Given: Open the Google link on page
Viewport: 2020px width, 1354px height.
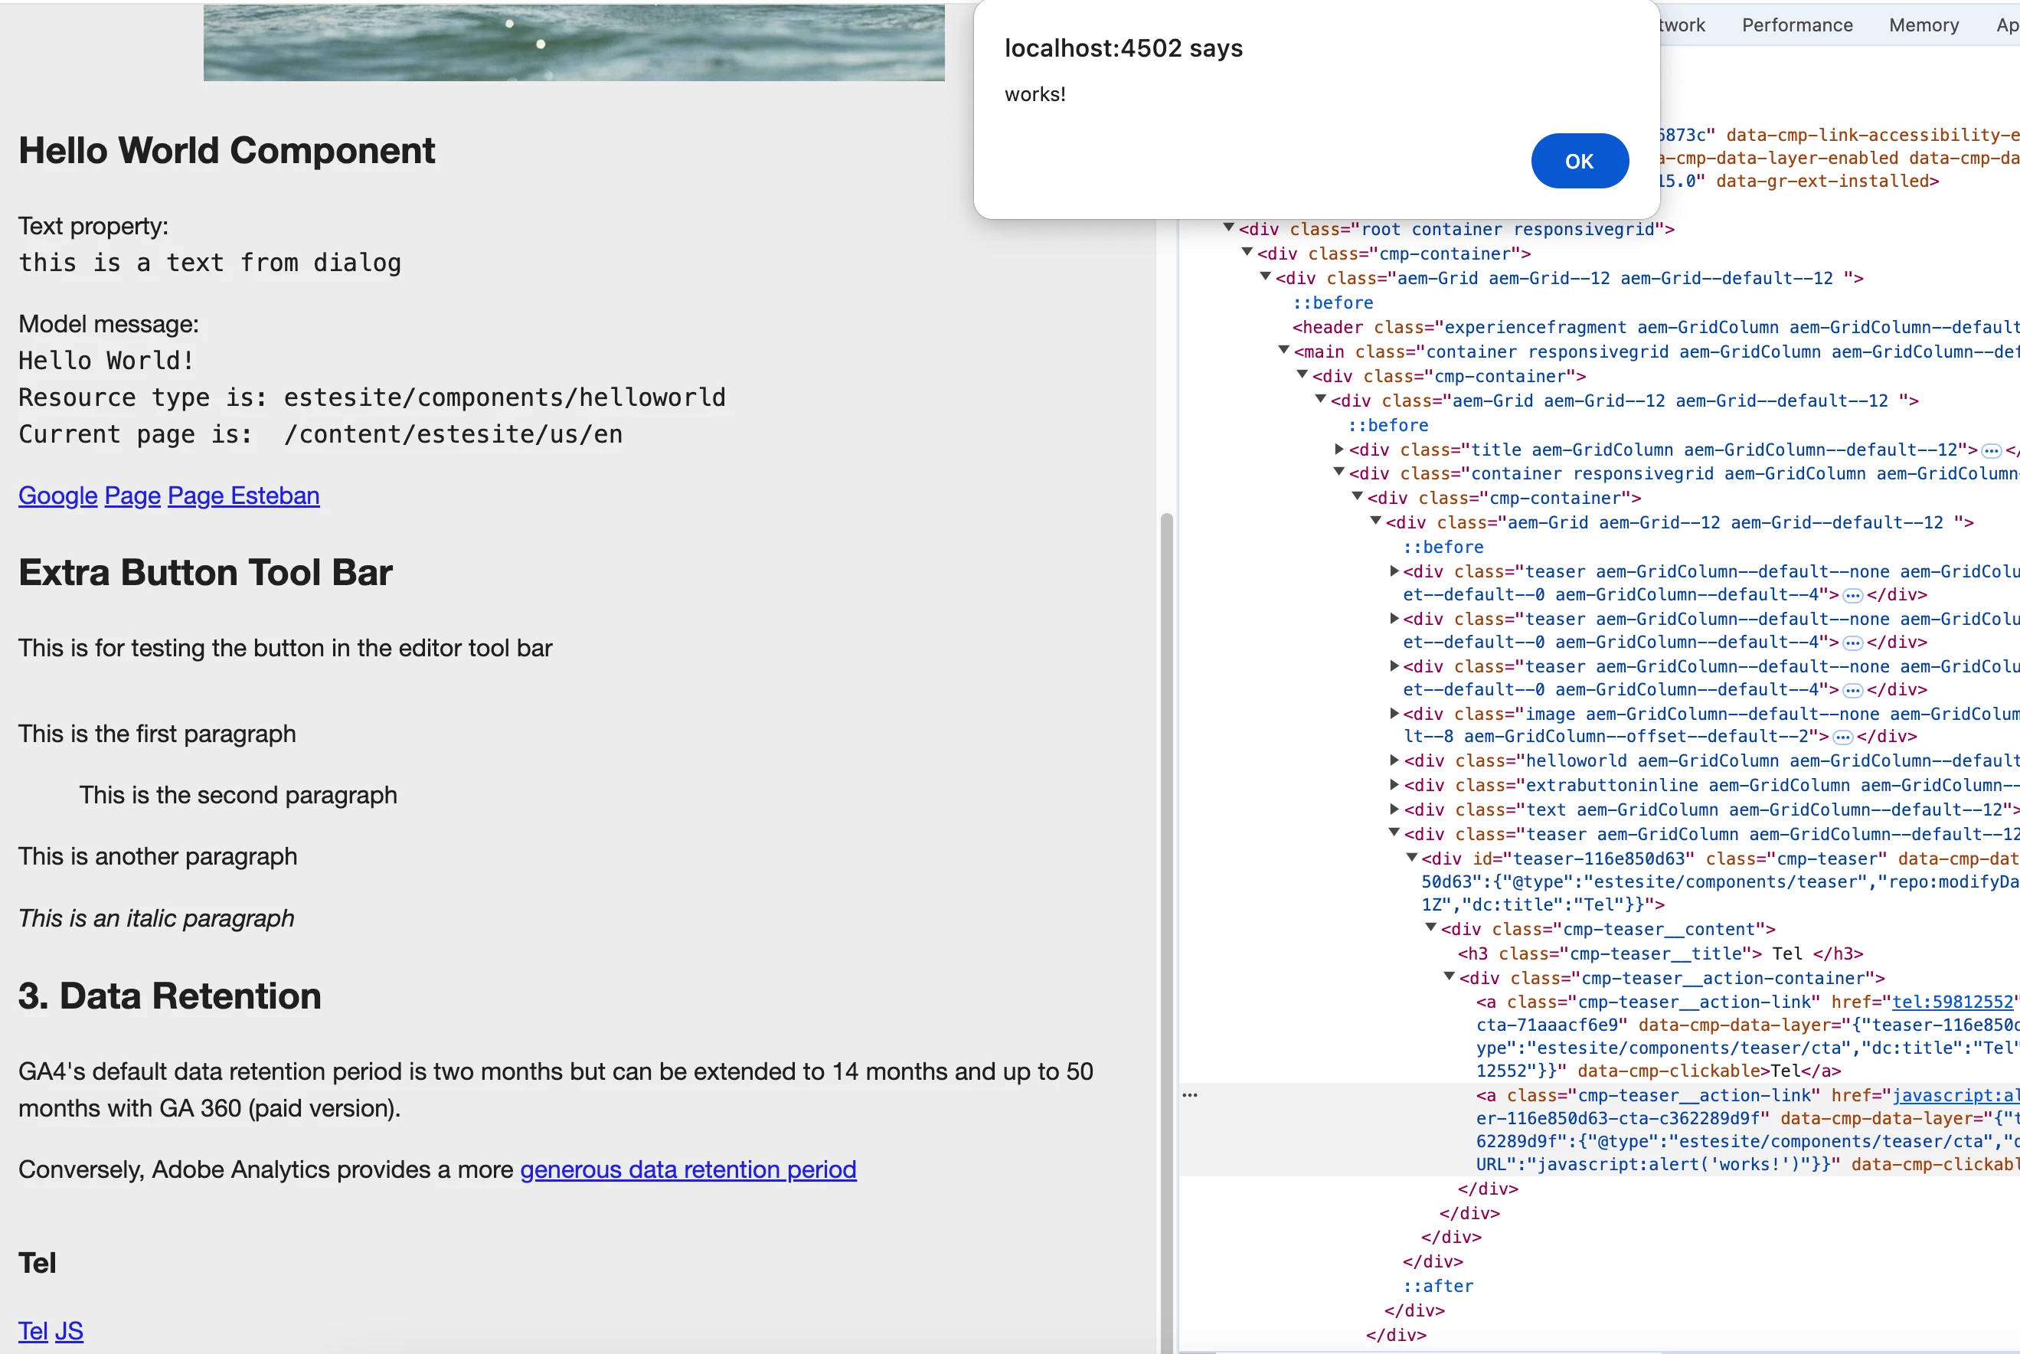Looking at the screenshot, I should point(58,495).
